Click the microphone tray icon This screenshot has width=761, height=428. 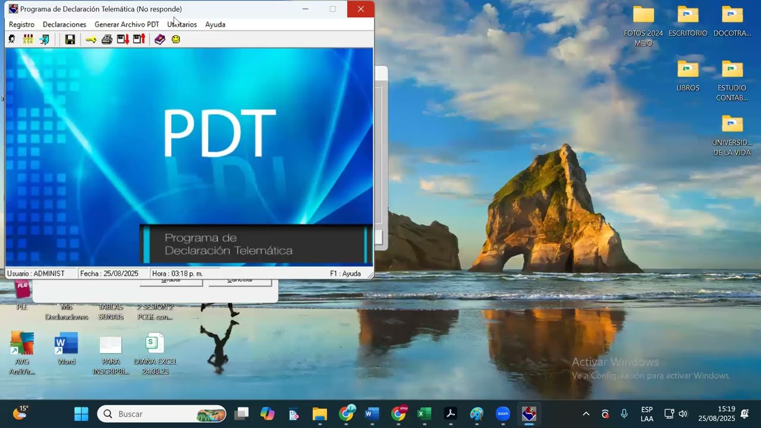click(624, 414)
